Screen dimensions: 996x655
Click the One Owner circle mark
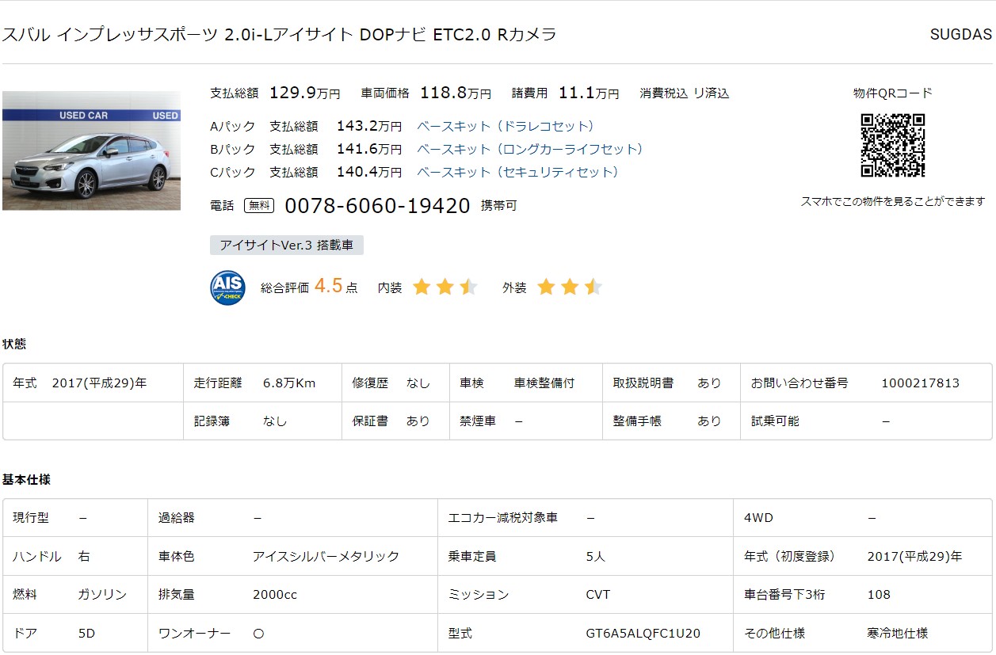point(258,634)
